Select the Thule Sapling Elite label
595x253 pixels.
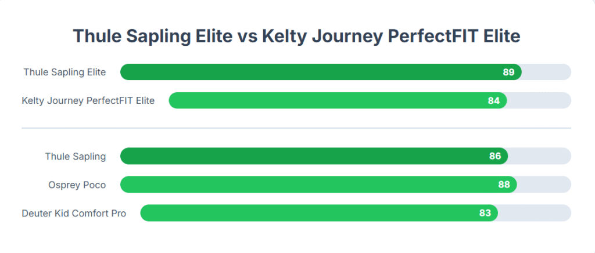(64, 72)
